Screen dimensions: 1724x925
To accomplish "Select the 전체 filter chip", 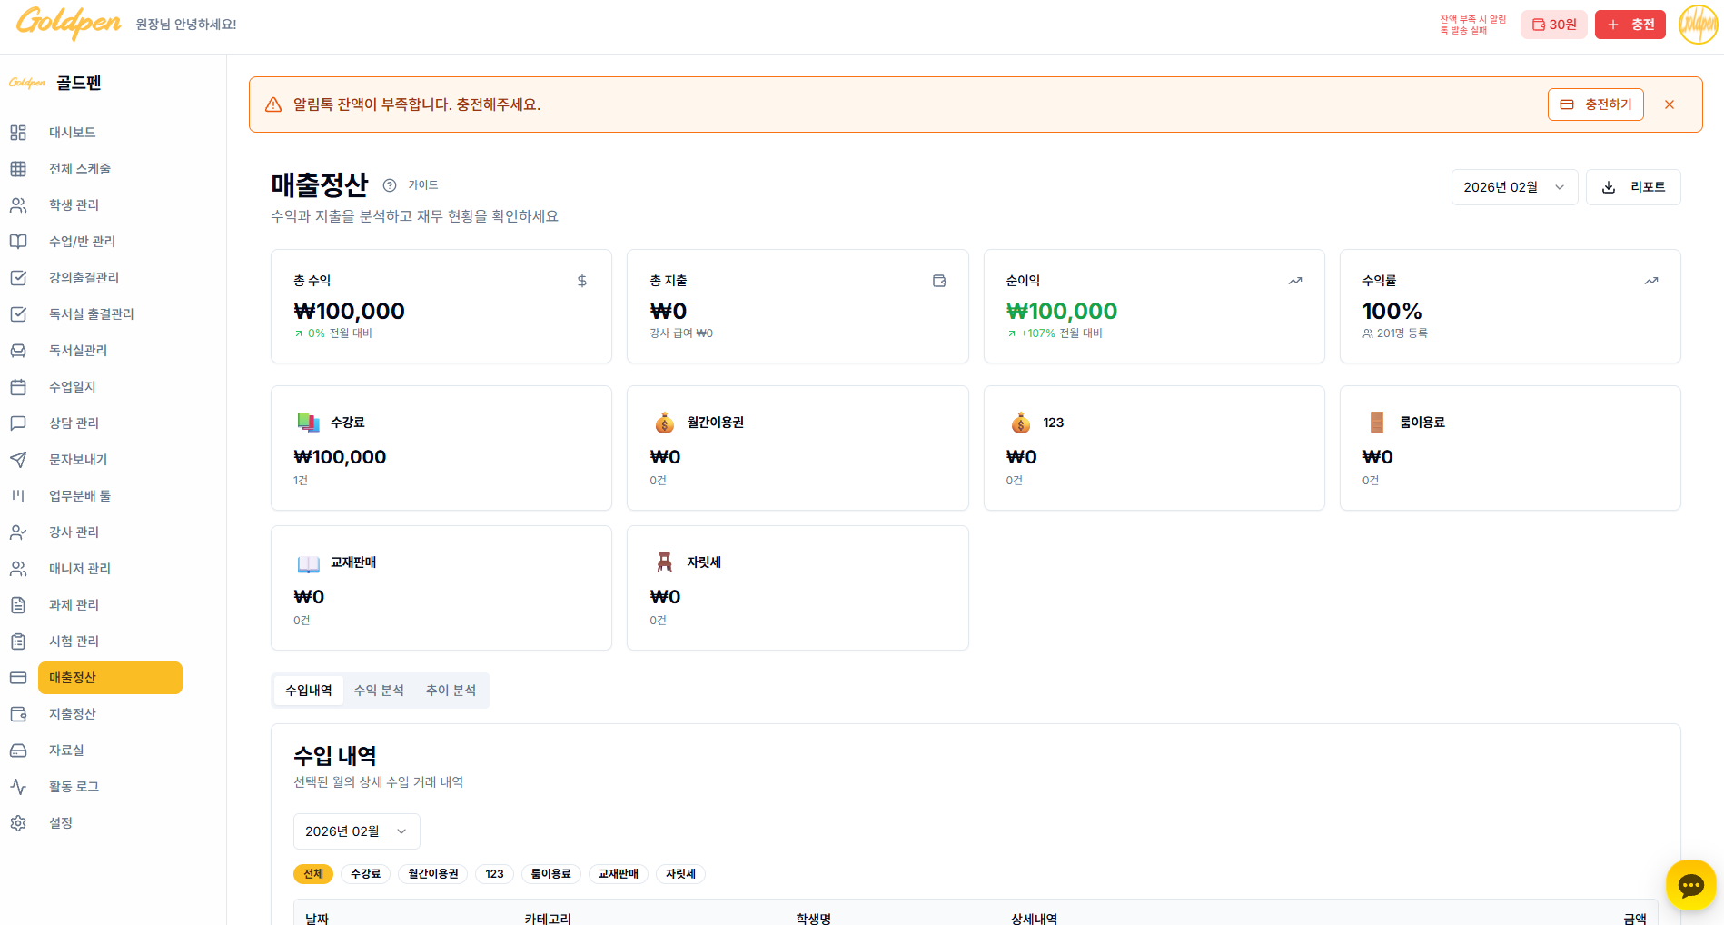I will click(x=312, y=874).
